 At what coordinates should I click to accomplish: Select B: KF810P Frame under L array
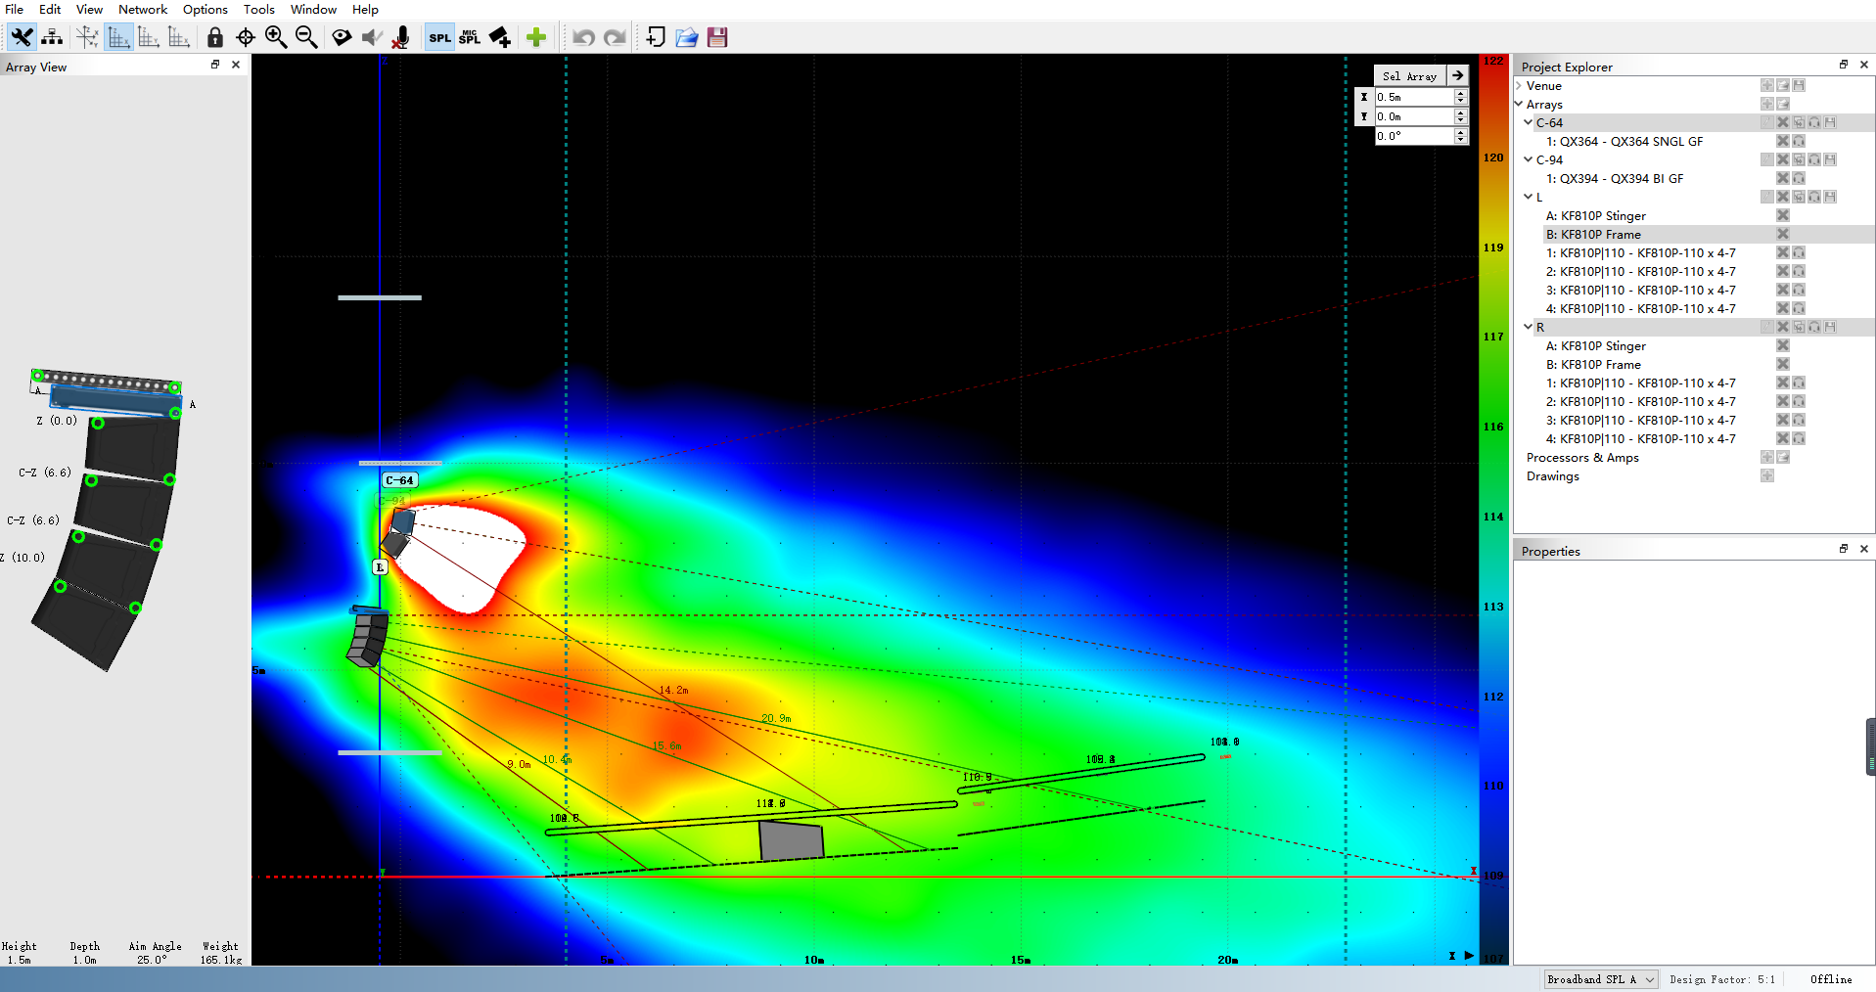pyautogui.click(x=1593, y=235)
